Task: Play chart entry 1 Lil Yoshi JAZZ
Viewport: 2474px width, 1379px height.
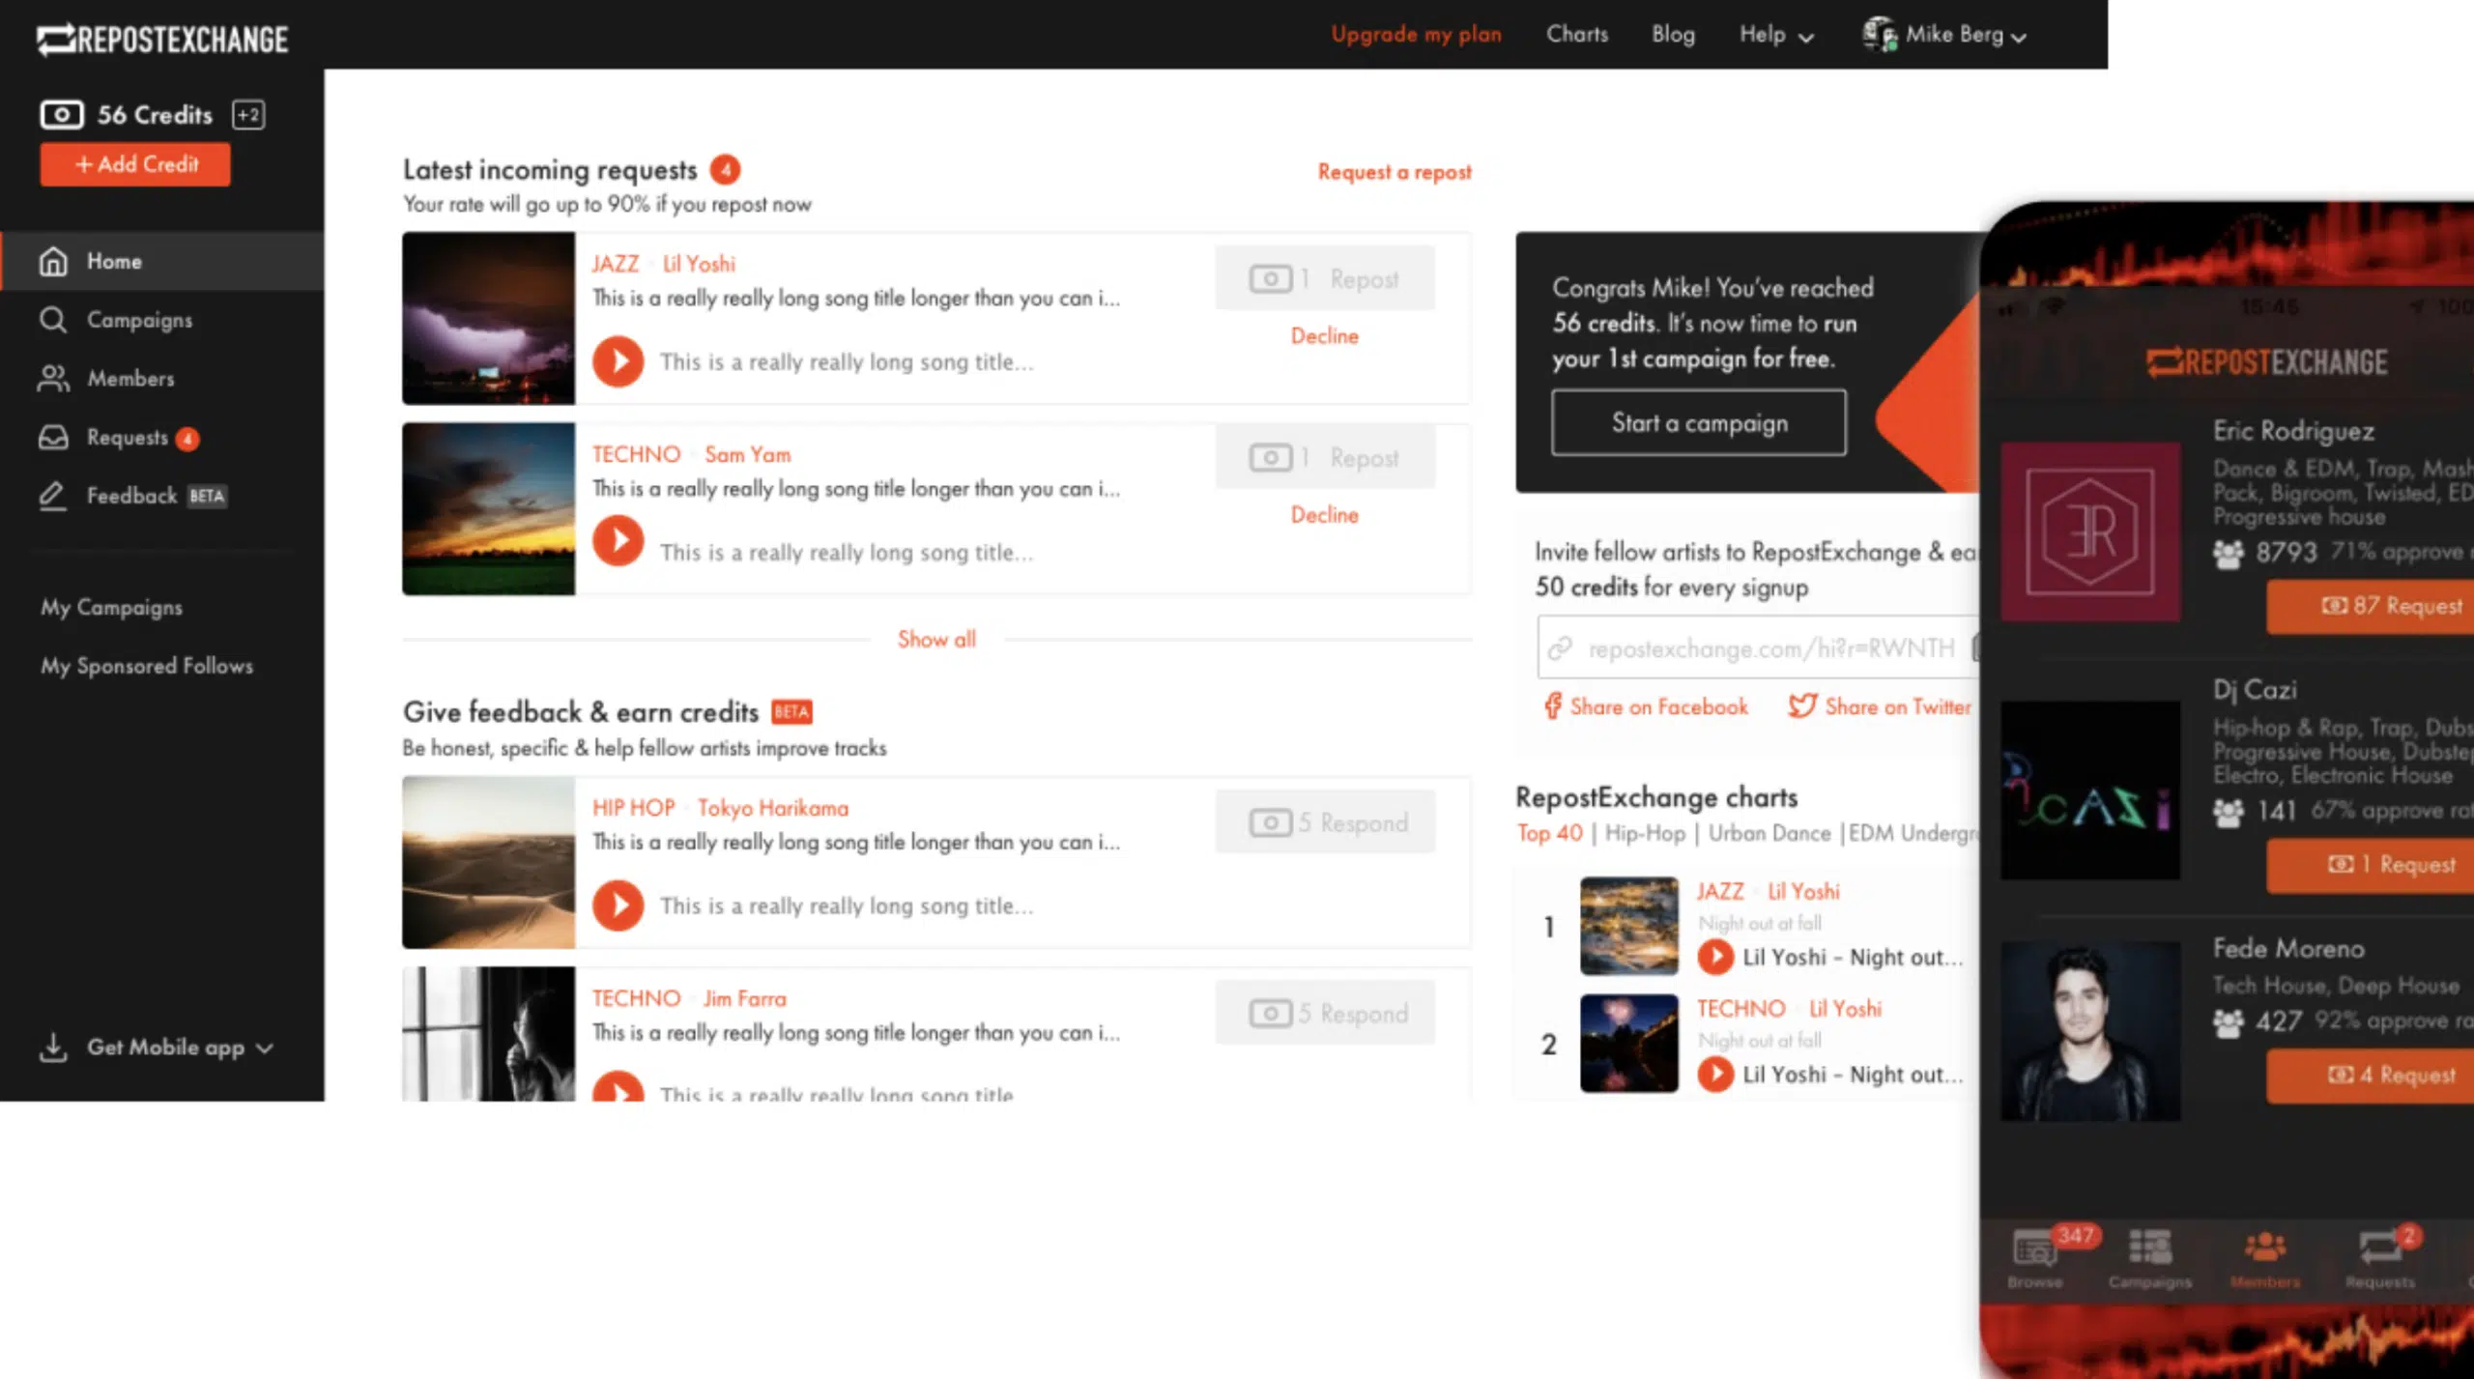Action: coord(1715,957)
